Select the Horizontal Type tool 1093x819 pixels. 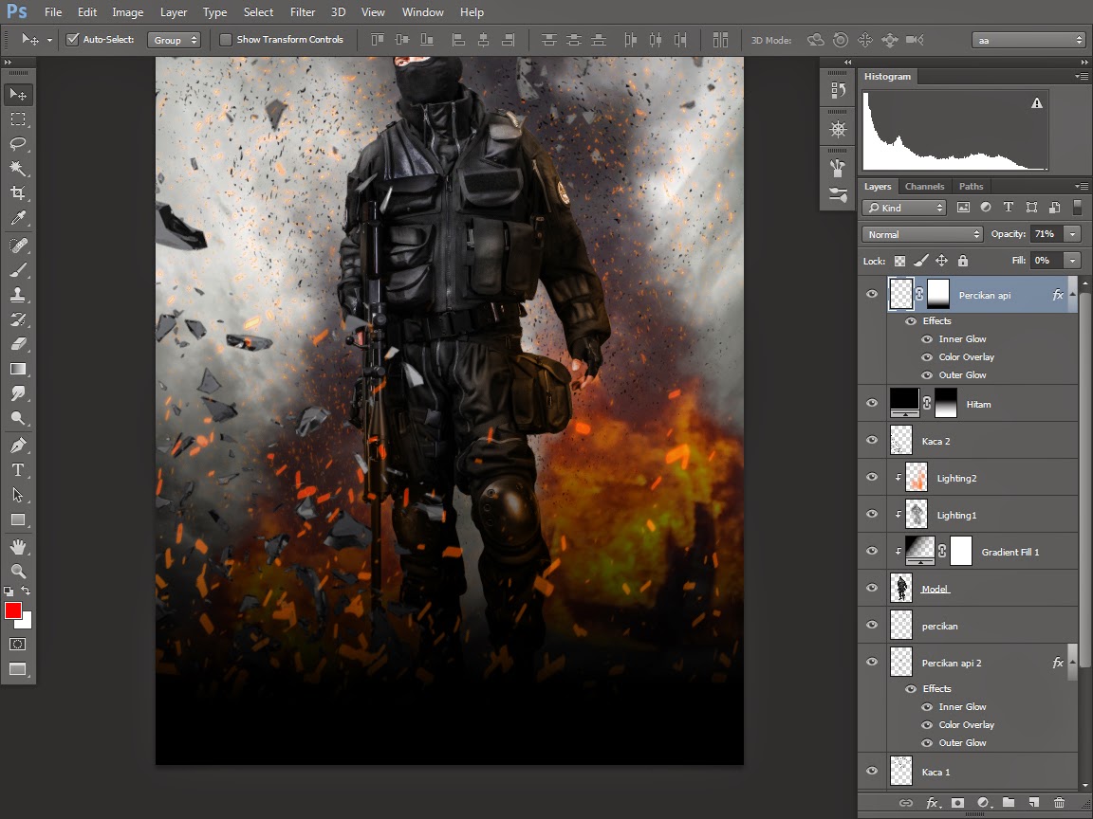click(x=18, y=470)
